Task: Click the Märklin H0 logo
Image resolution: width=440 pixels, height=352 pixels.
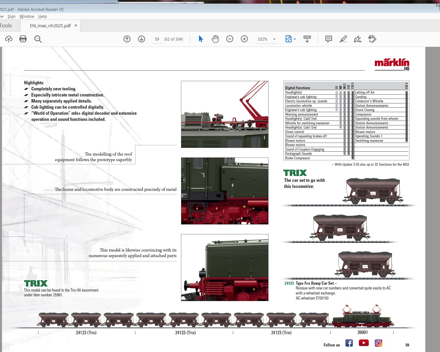Action: point(392,64)
